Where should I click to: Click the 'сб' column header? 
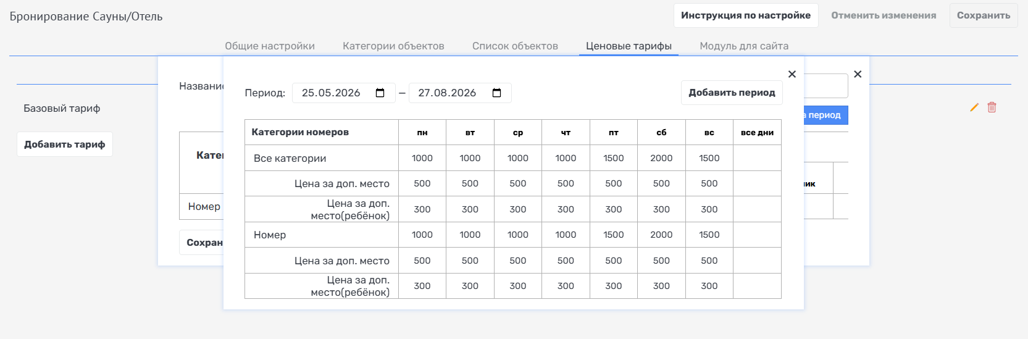661,132
